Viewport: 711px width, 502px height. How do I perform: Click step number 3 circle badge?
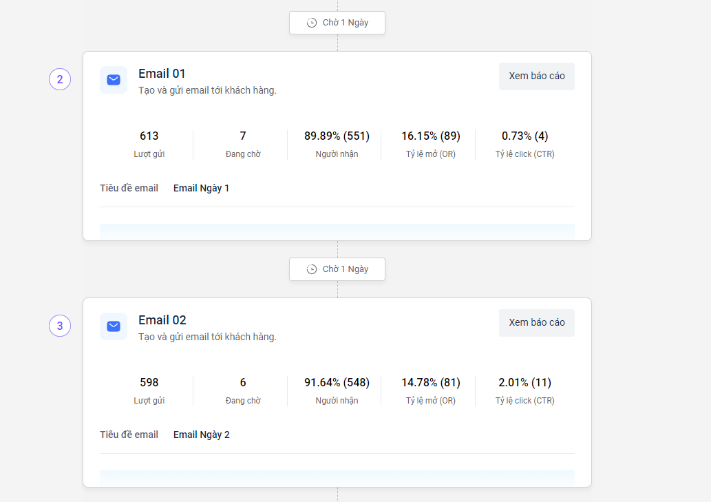[x=60, y=326]
